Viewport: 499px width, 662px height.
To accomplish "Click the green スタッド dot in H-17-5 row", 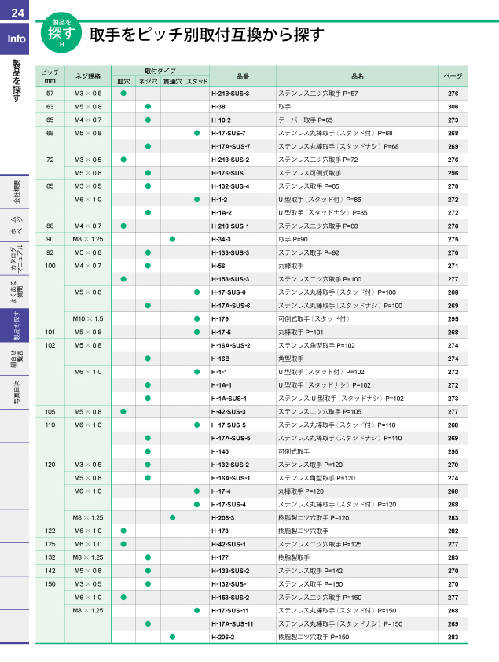I will click(196, 332).
